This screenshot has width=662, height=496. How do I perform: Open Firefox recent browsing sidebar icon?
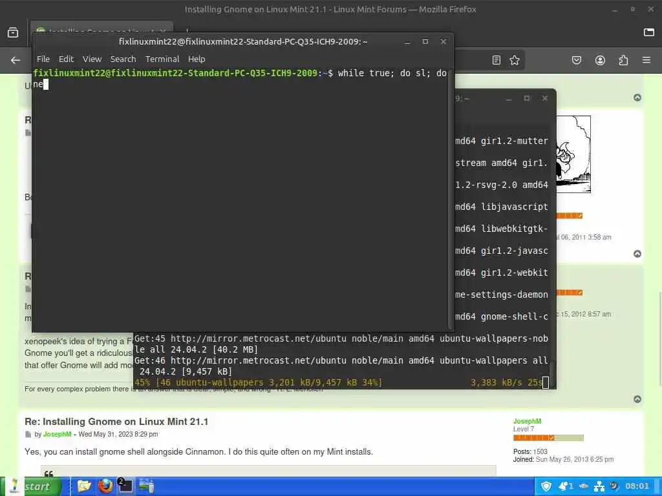[13, 32]
